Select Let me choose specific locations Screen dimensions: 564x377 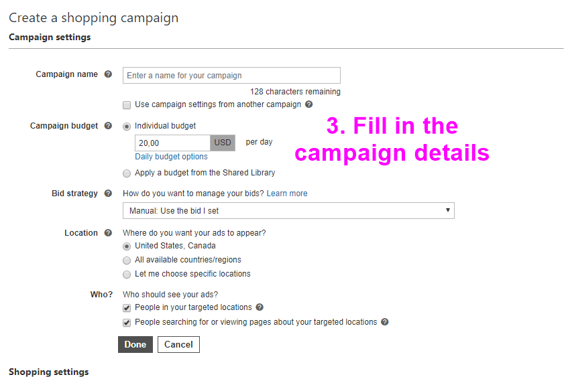pyautogui.click(x=127, y=275)
